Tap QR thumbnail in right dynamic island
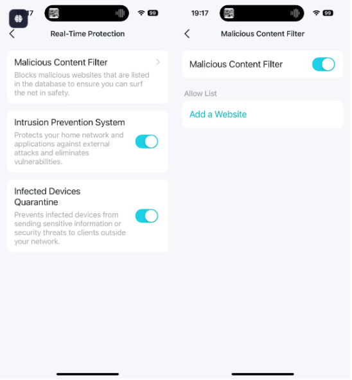 (x=229, y=13)
